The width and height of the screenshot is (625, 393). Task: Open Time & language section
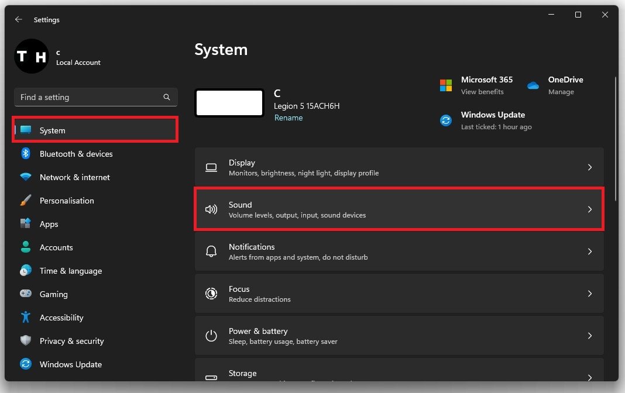point(70,271)
